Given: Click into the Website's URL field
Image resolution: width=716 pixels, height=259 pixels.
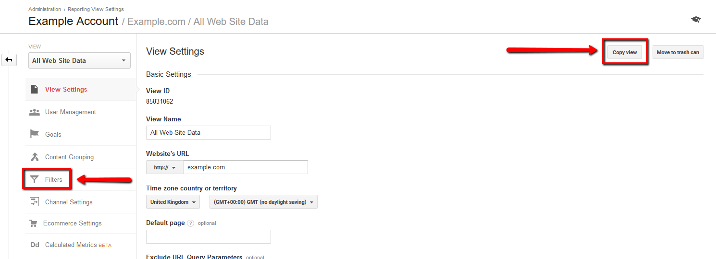Looking at the screenshot, I should tap(245, 167).
